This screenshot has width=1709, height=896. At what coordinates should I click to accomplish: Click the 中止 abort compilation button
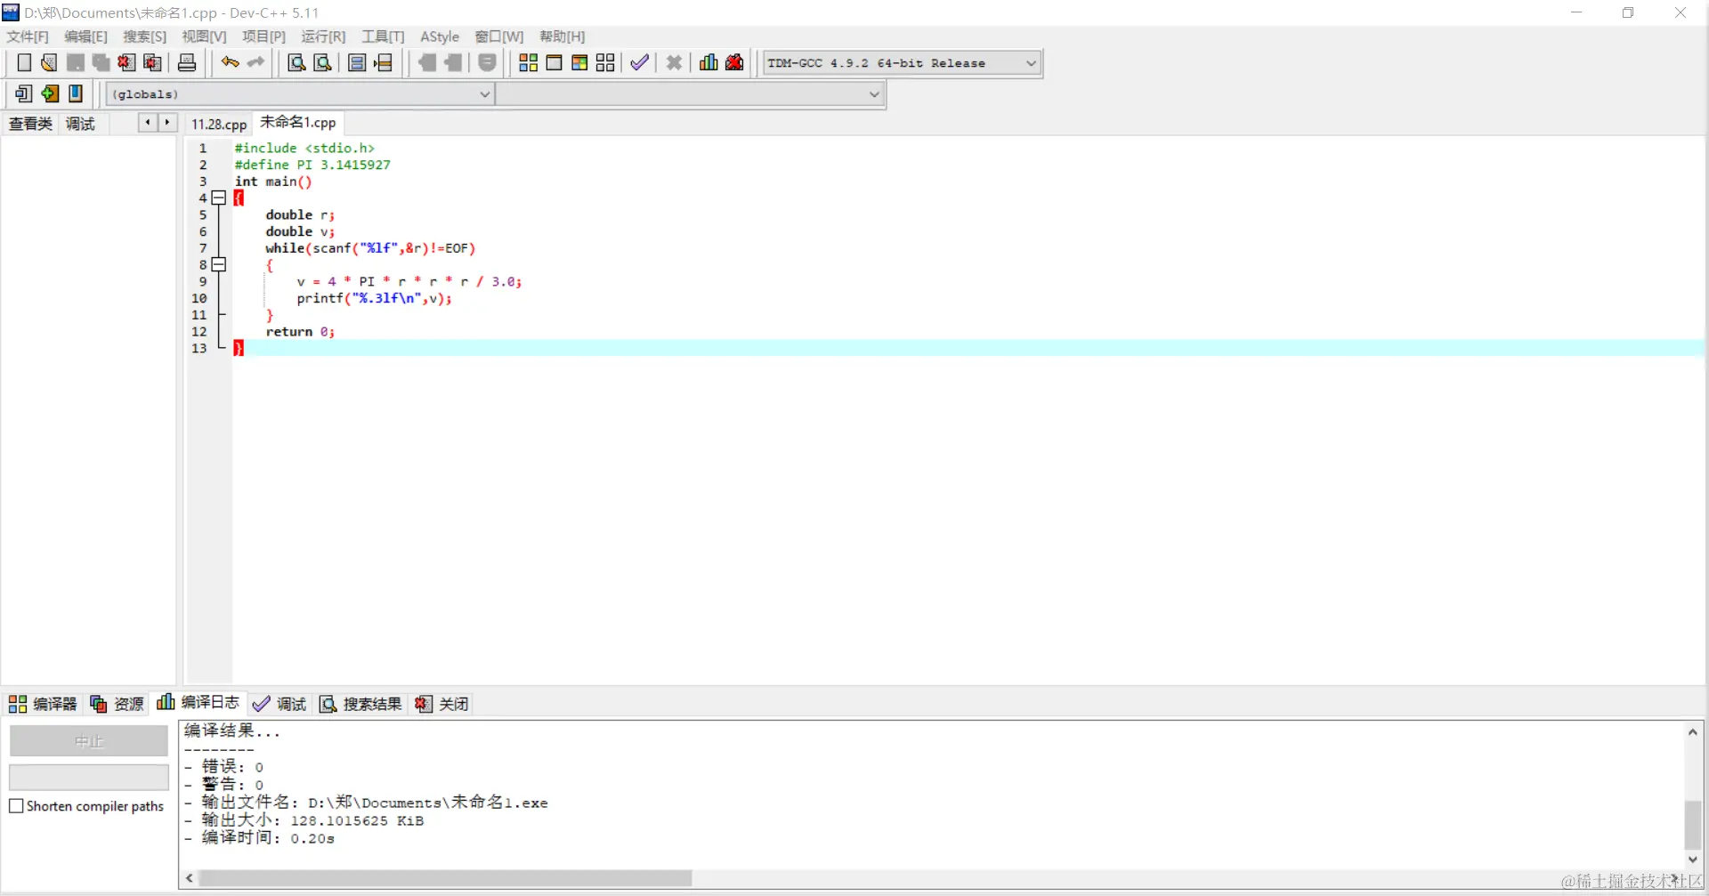(89, 741)
